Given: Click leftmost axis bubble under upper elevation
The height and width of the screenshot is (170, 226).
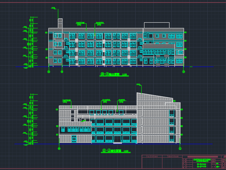Looking at the screenshot, I should [x=49, y=72].
